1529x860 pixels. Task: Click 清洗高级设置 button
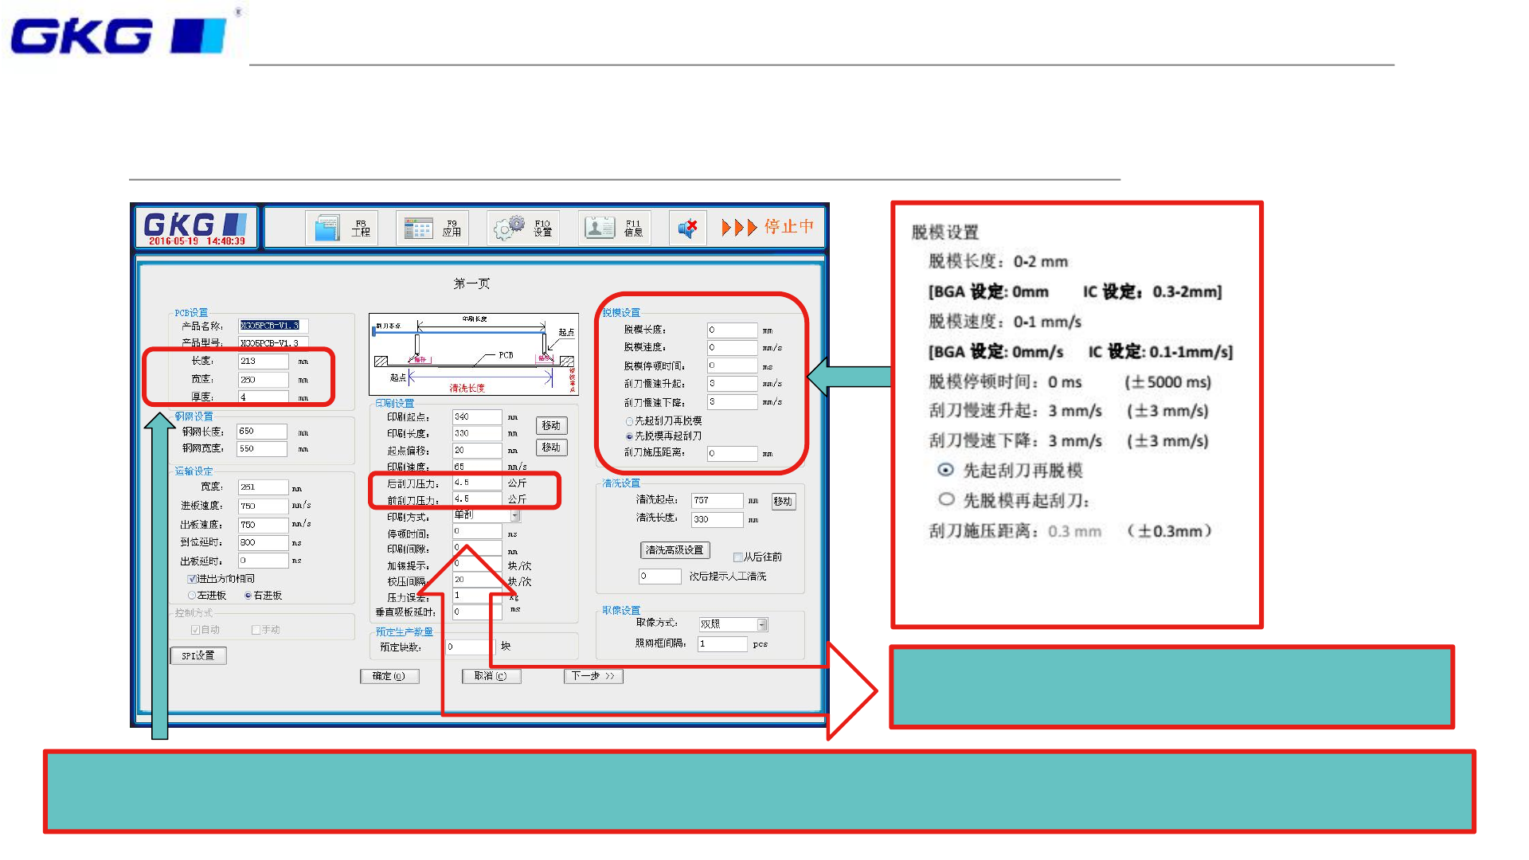pos(675,550)
